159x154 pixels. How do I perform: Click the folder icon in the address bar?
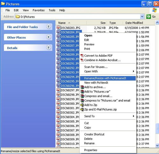click(18, 17)
